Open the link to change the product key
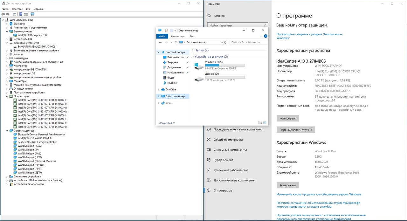407x221 pixels. click(319, 194)
